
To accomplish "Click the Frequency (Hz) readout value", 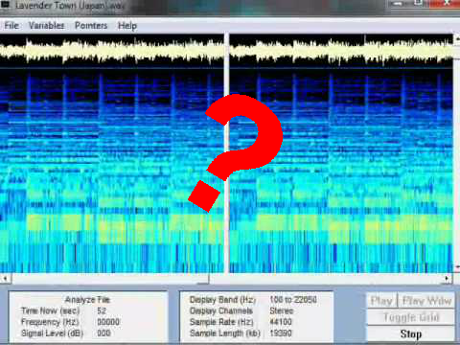I will pyautogui.click(x=108, y=322).
